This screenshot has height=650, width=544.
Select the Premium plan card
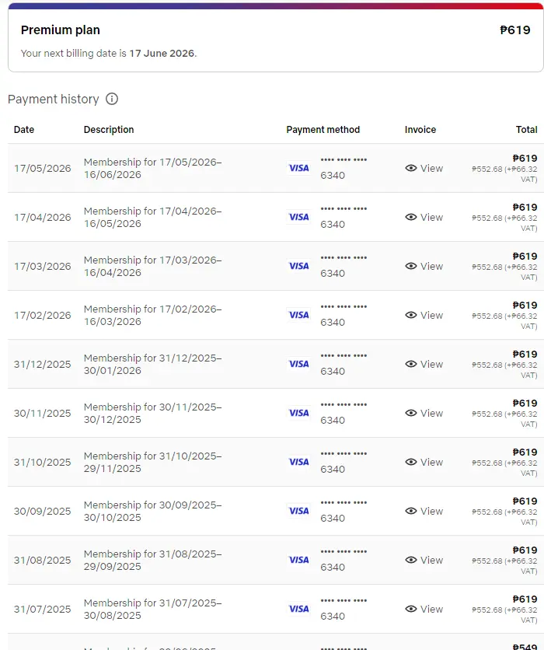pos(276,39)
